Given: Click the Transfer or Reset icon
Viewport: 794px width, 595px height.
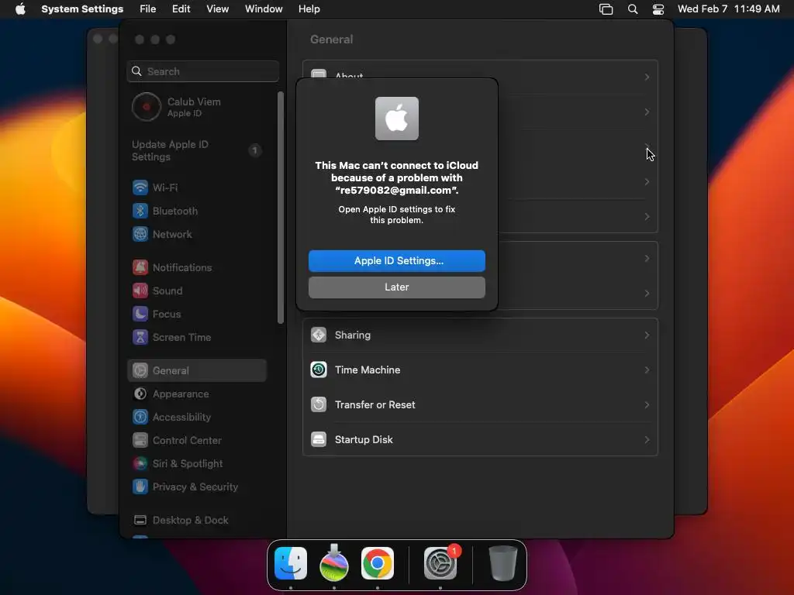Looking at the screenshot, I should tap(319, 404).
